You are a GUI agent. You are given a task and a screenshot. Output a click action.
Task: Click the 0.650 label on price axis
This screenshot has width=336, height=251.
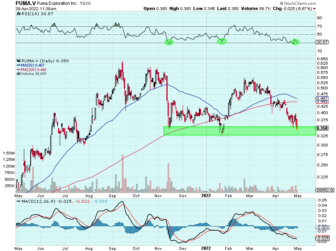pos(322,59)
